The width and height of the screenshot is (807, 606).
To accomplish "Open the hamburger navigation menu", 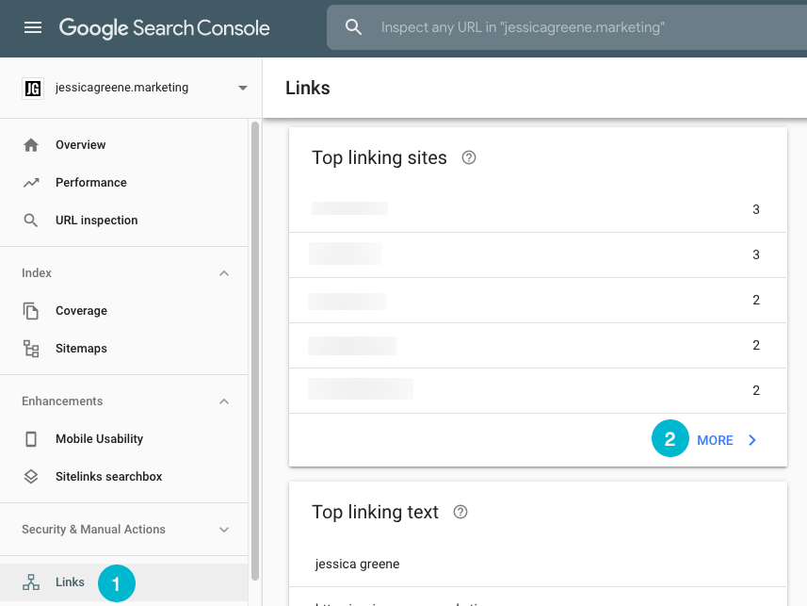I will pos(33,27).
